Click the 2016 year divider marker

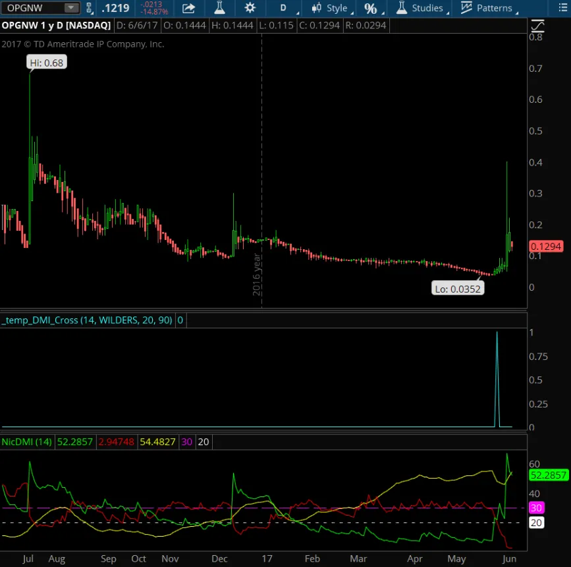258,274
